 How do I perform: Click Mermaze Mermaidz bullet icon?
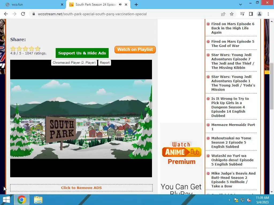208,125
